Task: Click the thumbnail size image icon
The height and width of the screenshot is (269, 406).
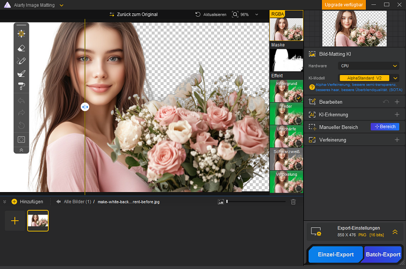Action: tap(221, 202)
